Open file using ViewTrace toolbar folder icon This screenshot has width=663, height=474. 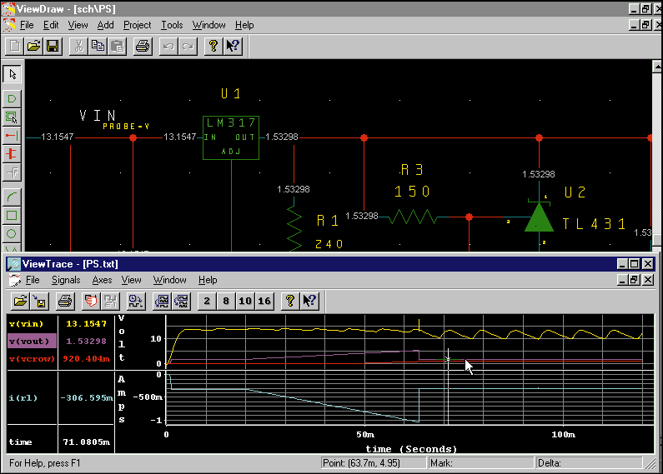click(18, 301)
